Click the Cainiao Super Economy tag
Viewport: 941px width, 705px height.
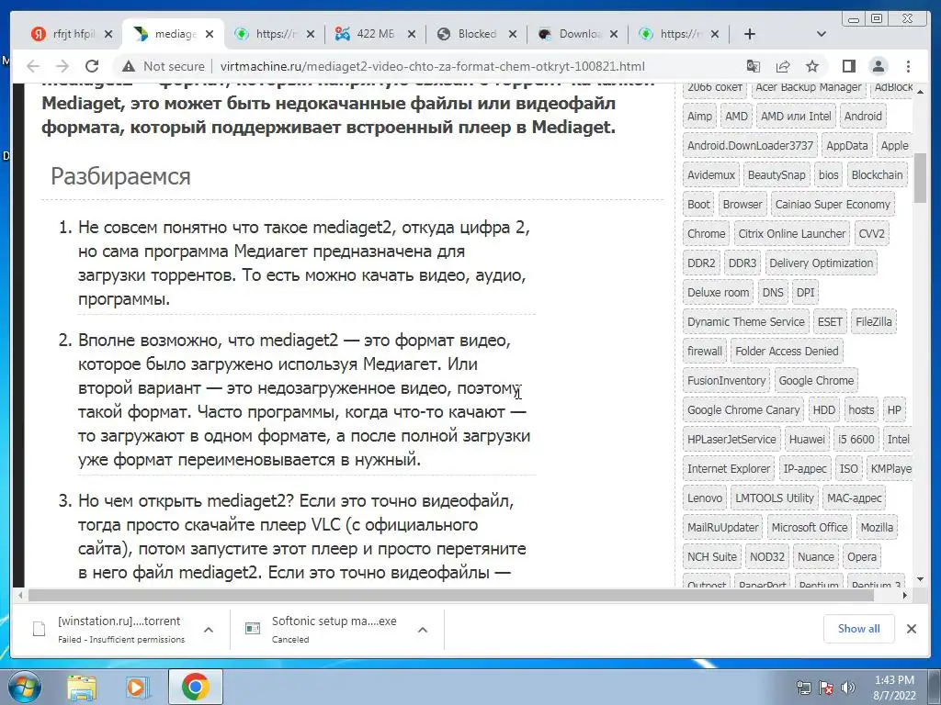(x=833, y=205)
